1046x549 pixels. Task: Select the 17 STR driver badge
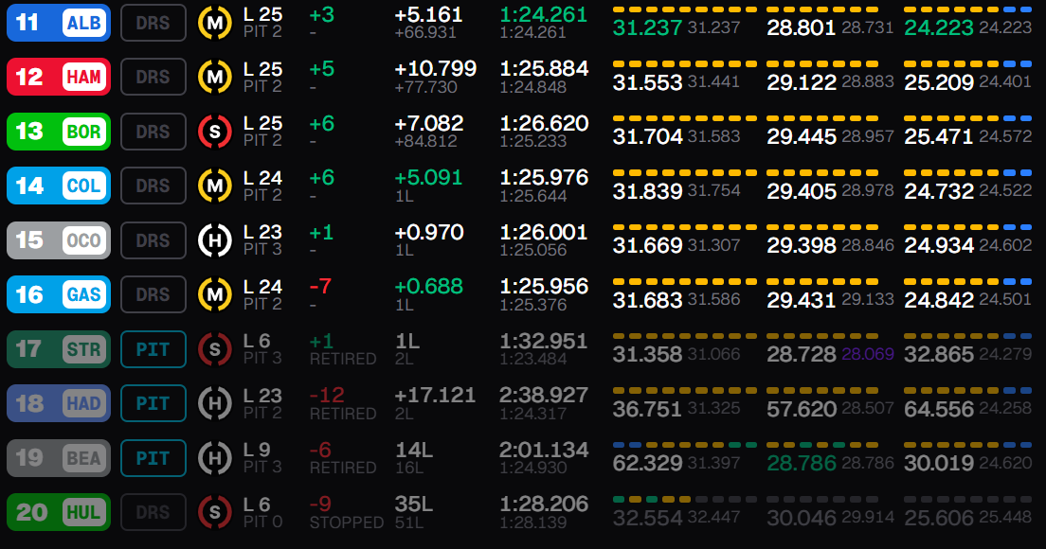pyautogui.click(x=59, y=349)
